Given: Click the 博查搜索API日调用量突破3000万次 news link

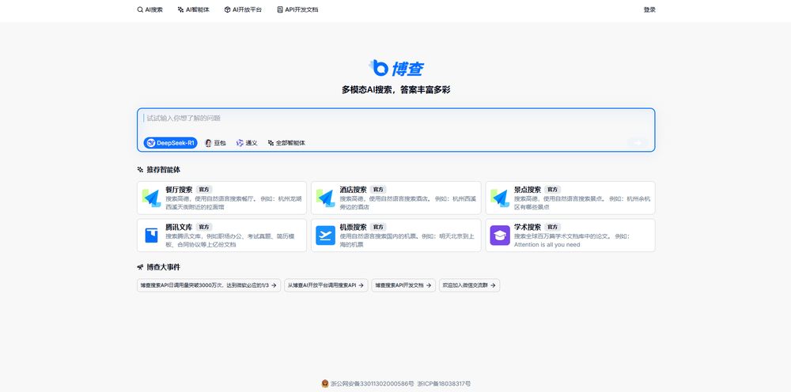Looking at the screenshot, I should (x=209, y=285).
